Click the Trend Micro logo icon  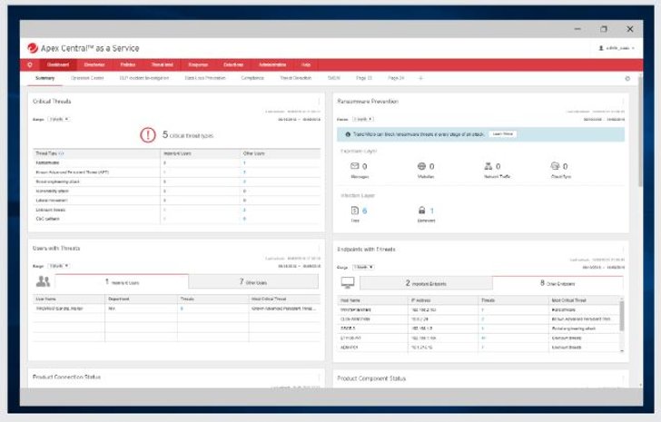(x=33, y=47)
